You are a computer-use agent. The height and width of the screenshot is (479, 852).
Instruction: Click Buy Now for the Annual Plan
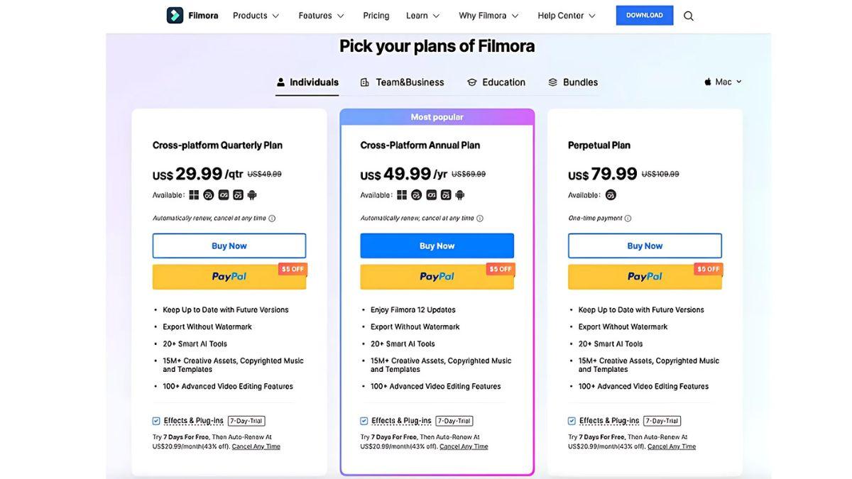point(437,246)
